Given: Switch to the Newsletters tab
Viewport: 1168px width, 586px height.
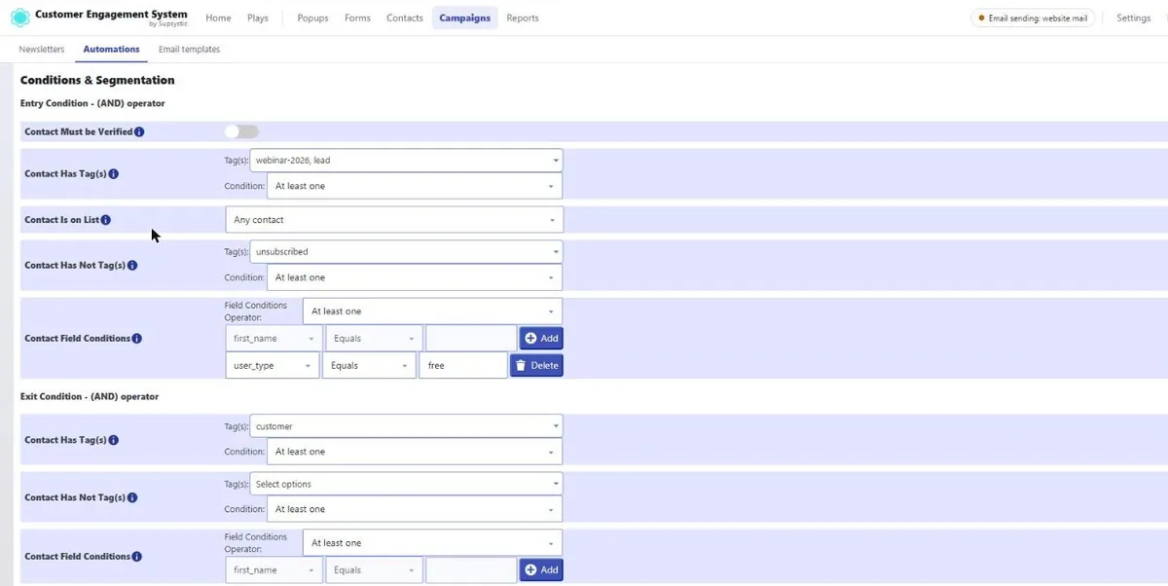Looking at the screenshot, I should coord(42,50).
